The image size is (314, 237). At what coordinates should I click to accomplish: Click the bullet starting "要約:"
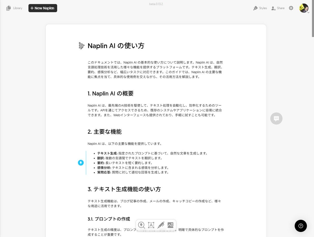pyautogui.click(x=125, y=163)
